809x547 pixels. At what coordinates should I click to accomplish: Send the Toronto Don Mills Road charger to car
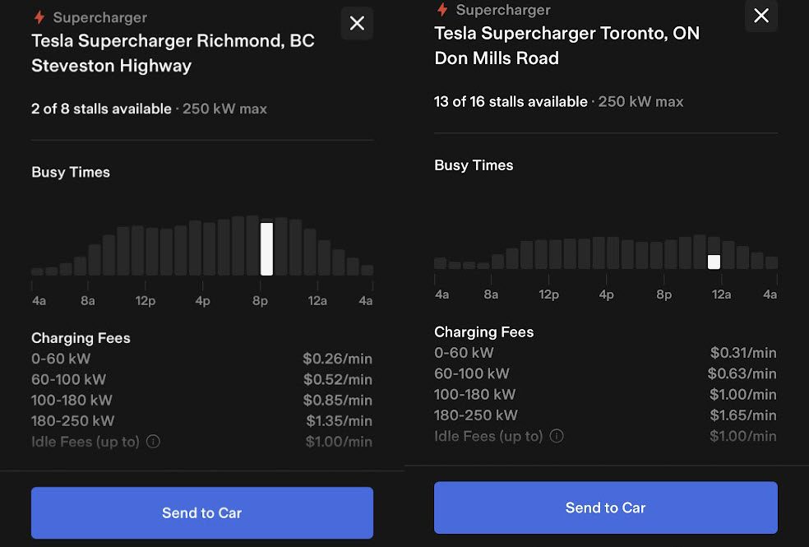[x=605, y=507]
